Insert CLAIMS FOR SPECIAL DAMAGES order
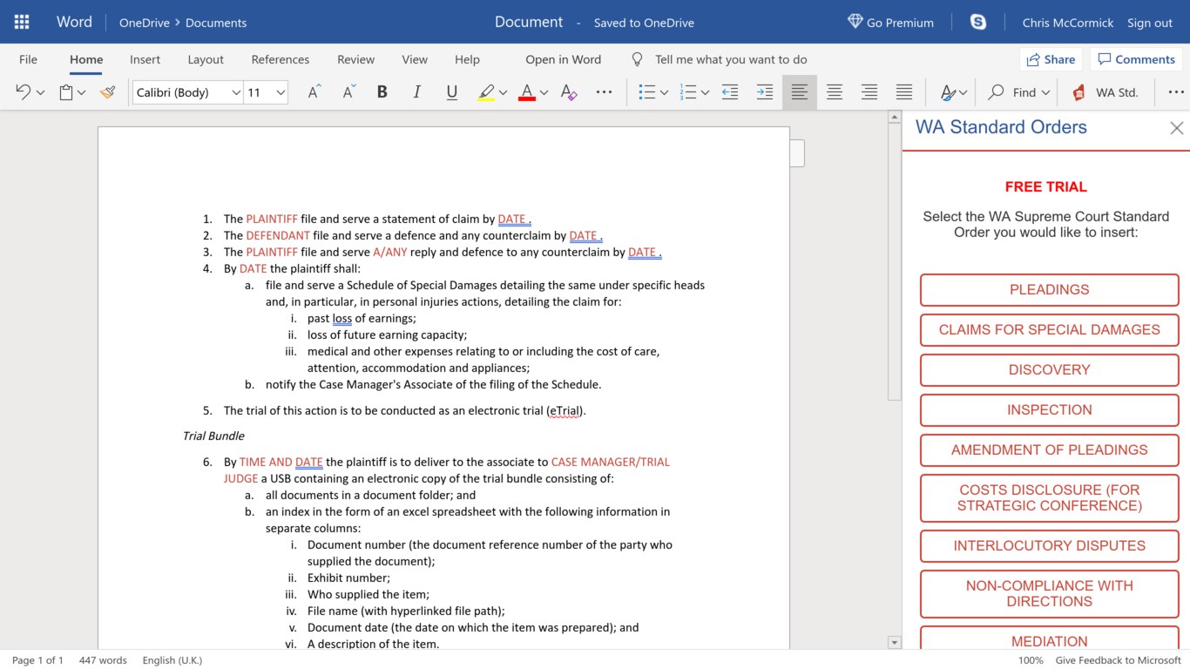Screen dimensions: 1190x669 click(x=1049, y=329)
